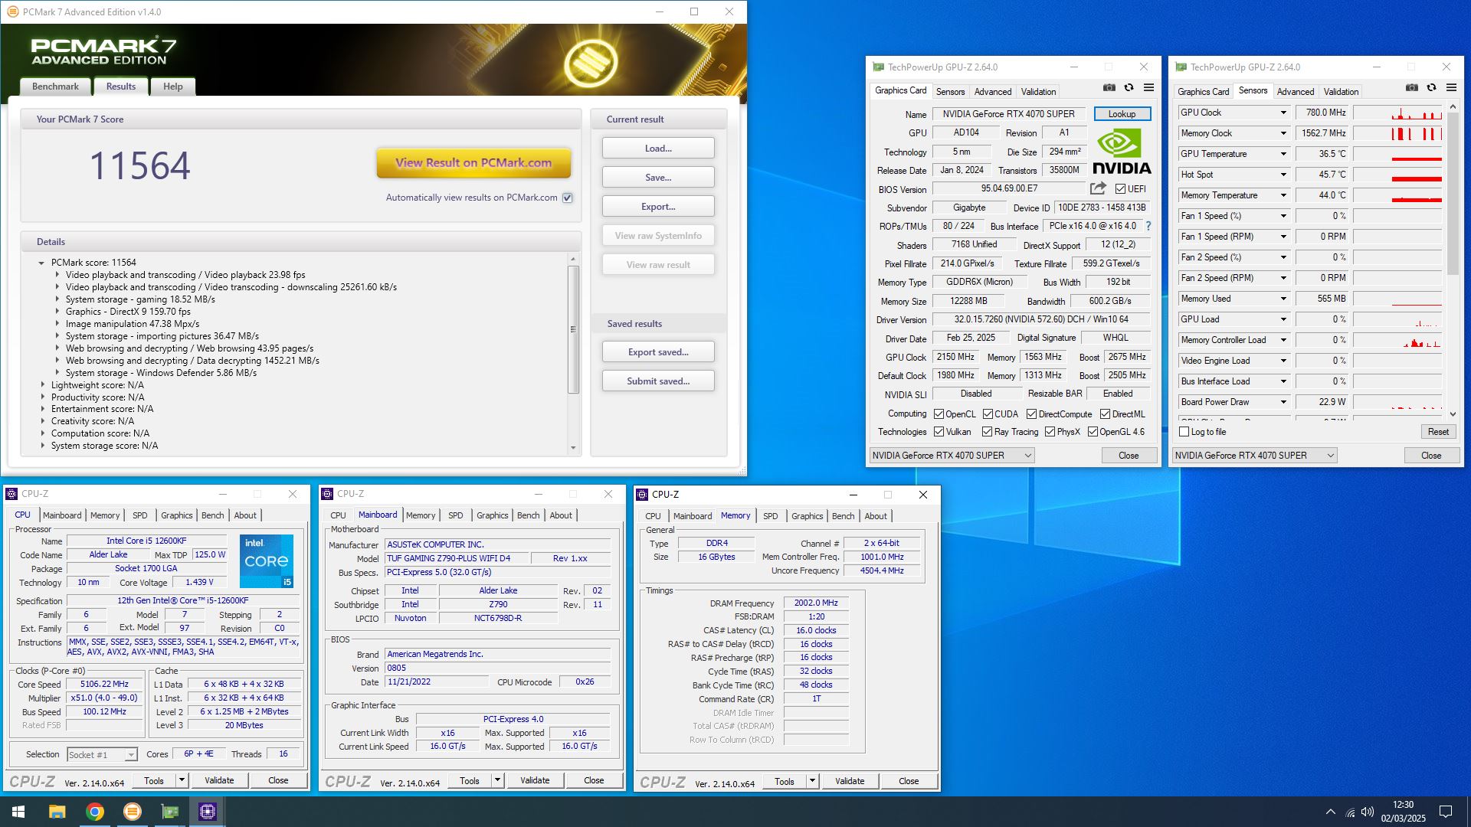Open Tools dropdown arrow in CPU-Z CPU window

pos(182,780)
